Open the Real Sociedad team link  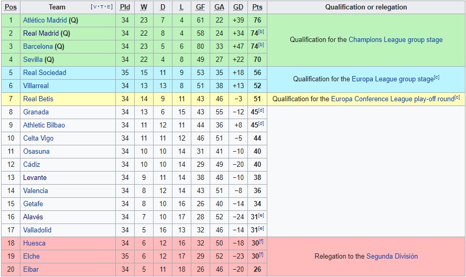(45, 72)
